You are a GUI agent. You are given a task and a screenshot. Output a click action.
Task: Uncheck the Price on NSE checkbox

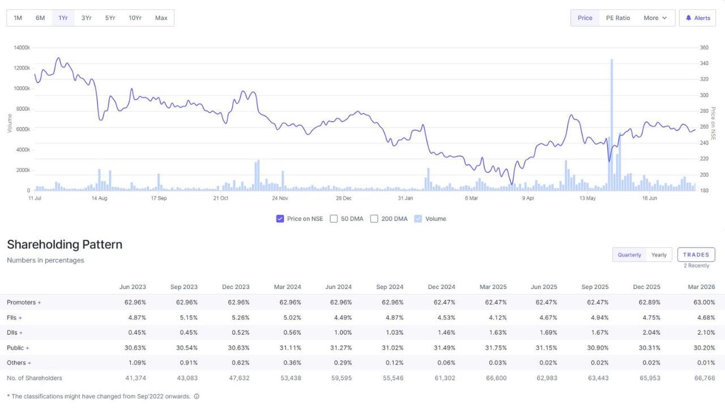tap(280, 219)
